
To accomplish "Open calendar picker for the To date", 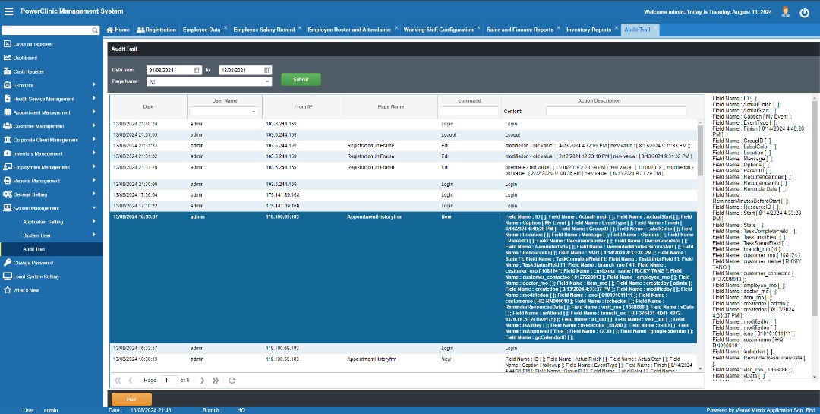I will point(267,70).
